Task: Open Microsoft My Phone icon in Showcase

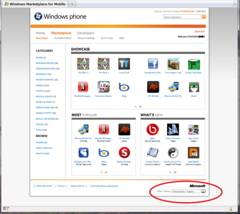Action: 173,87
